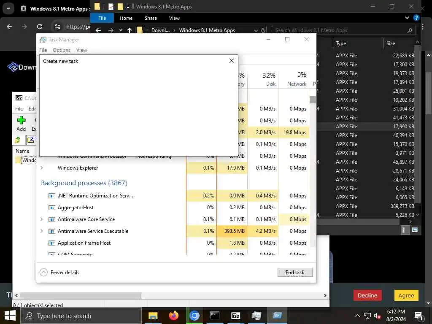Open the Share ribbon tab in Explorer
The image size is (432, 324).
151,18
